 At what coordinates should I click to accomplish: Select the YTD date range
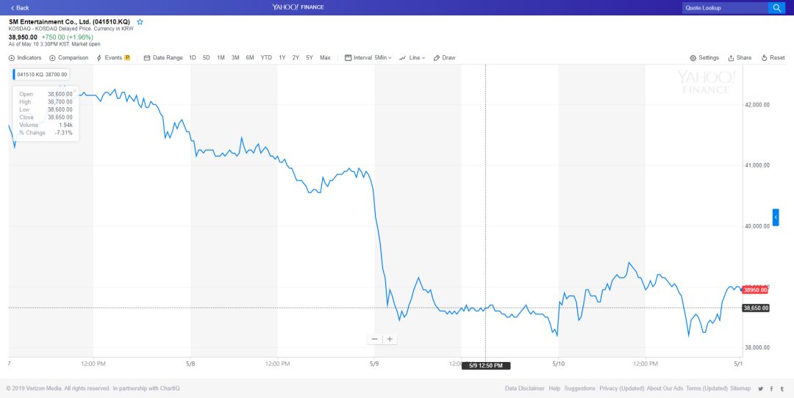[266, 58]
